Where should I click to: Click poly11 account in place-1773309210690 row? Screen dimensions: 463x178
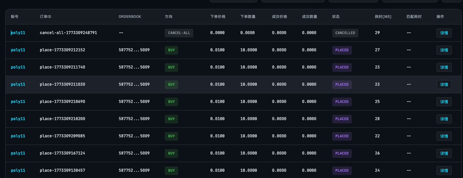(x=18, y=102)
